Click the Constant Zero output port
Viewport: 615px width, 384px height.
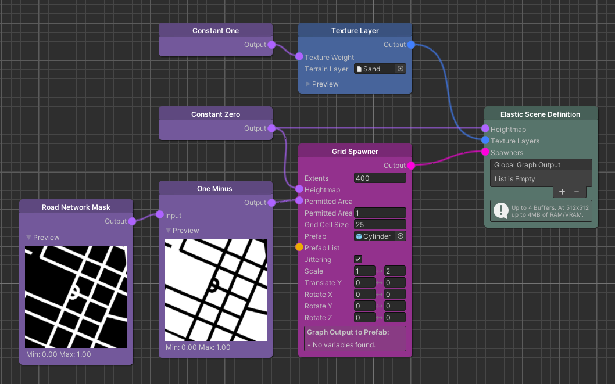coord(271,128)
